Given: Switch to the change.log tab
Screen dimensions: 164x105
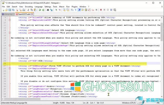Looking at the screenshot, I should (8, 14).
